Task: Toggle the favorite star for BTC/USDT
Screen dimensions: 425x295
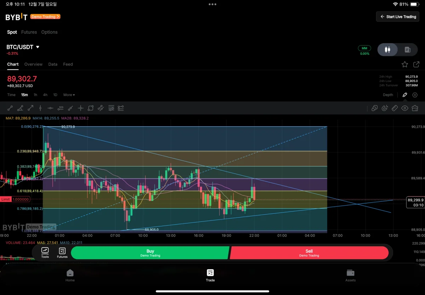Action: coord(405,64)
